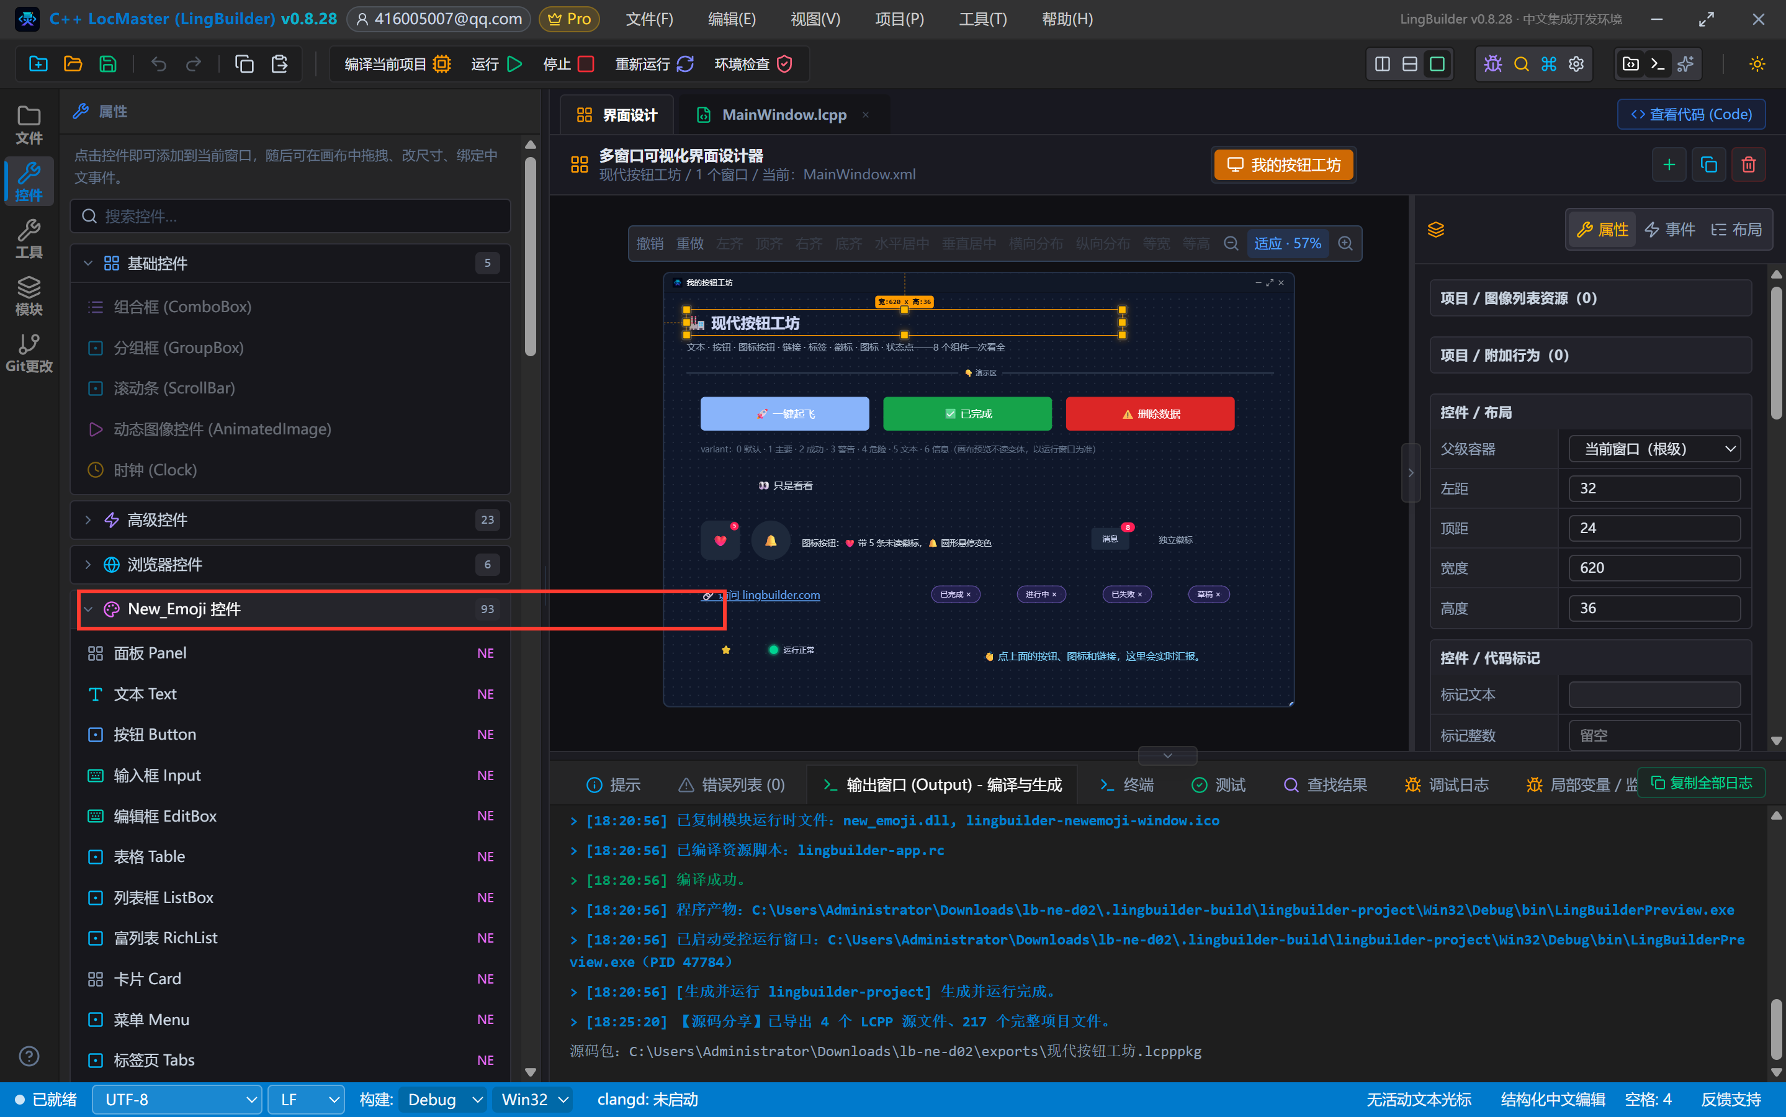The image size is (1786, 1117).
Task: Click the 编译当前项目 button
Action: pos(397,65)
